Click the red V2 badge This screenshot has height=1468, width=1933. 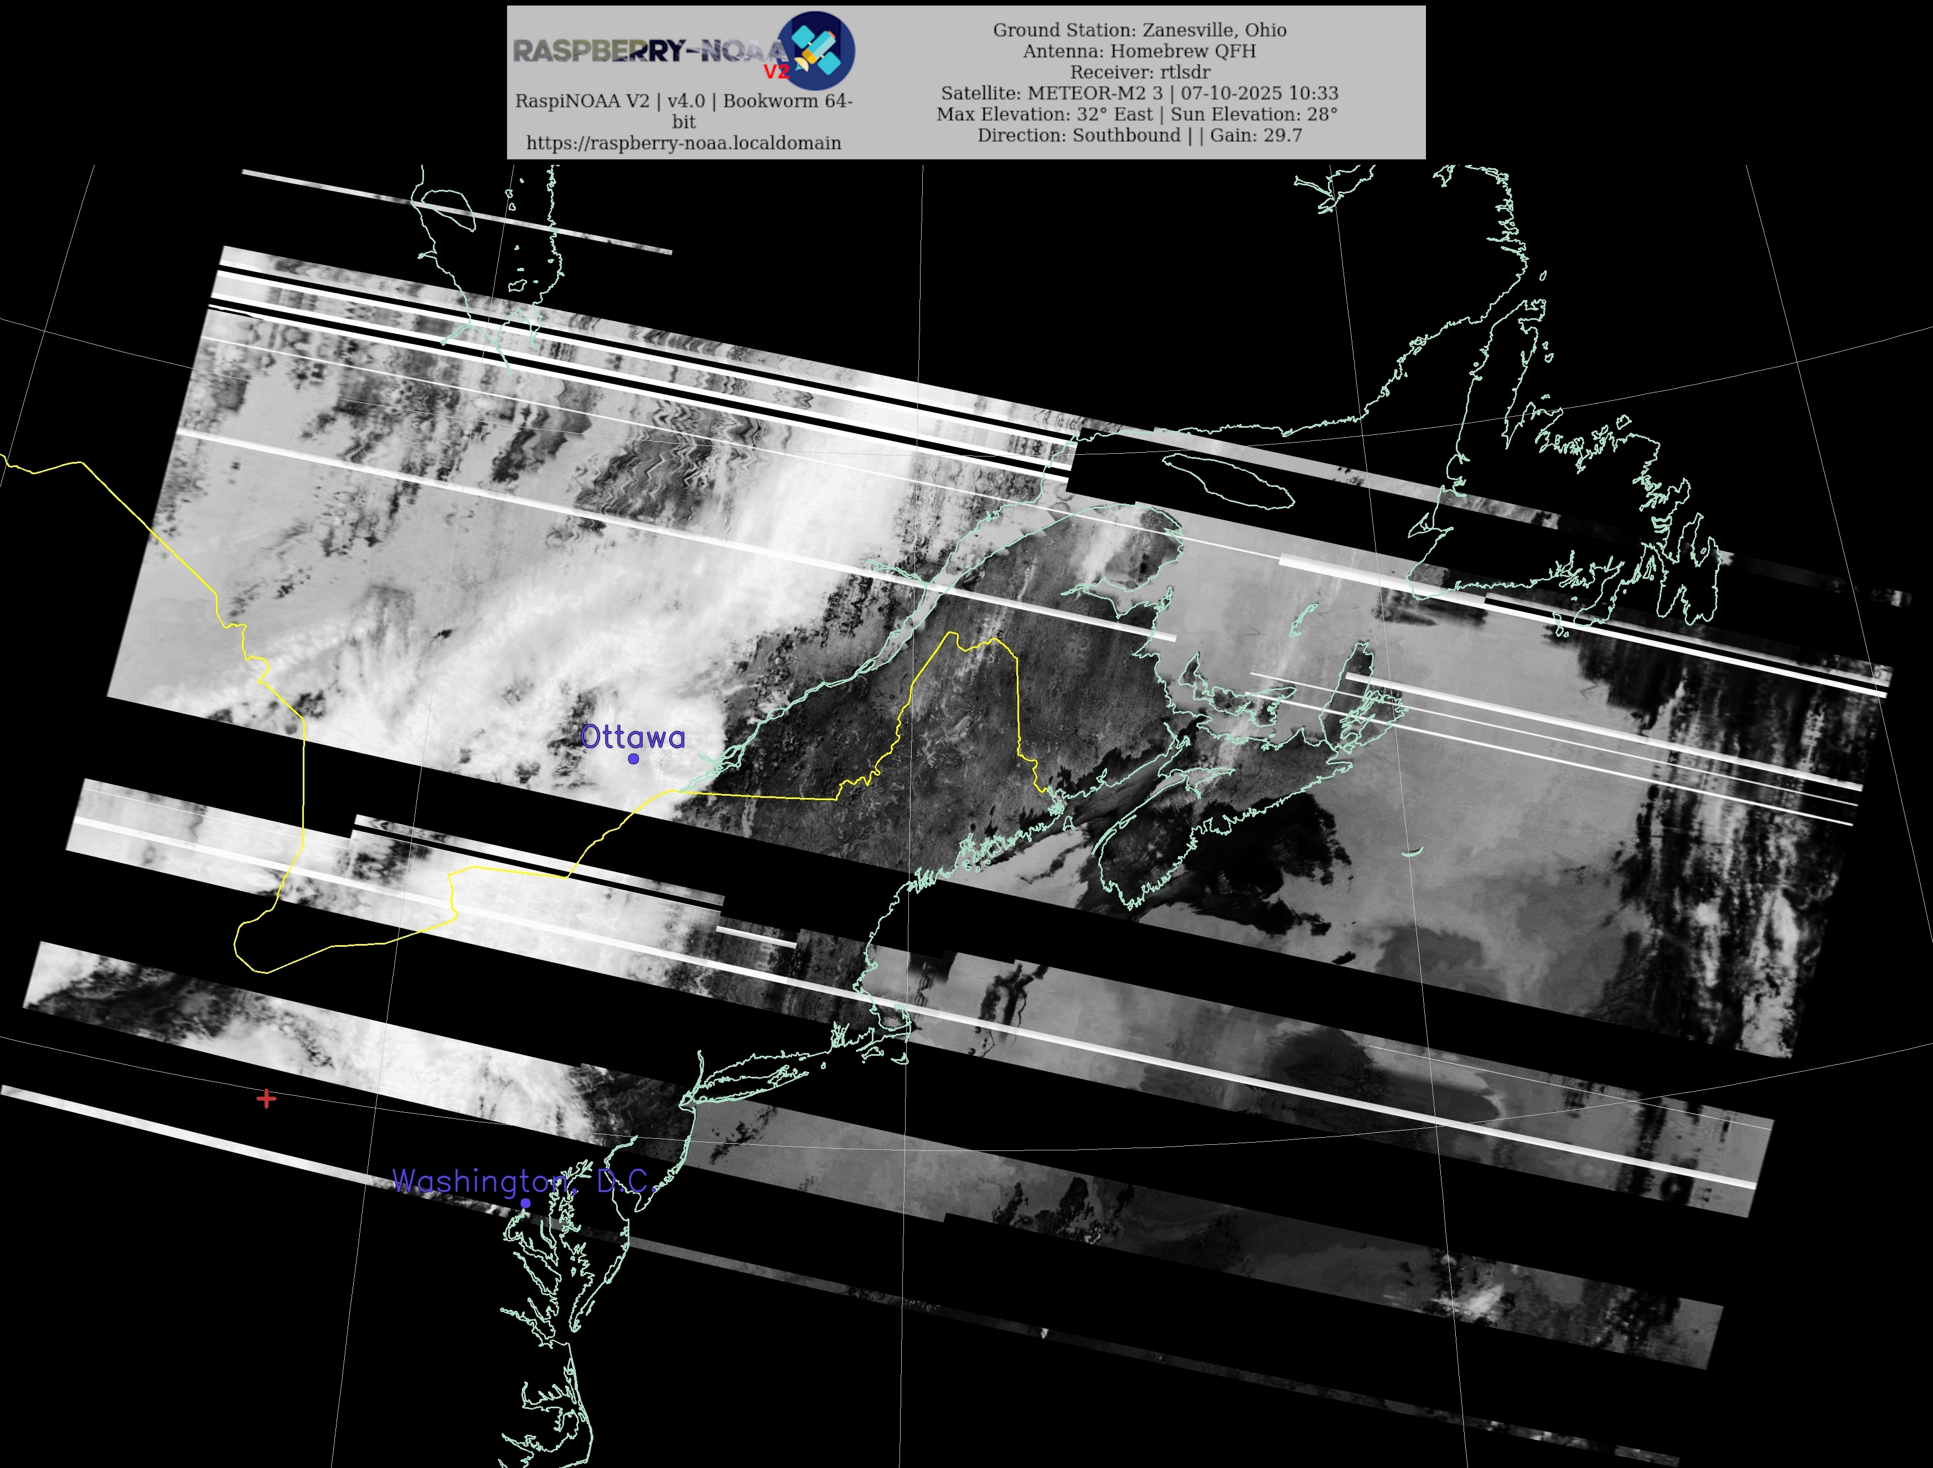(776, 71)
